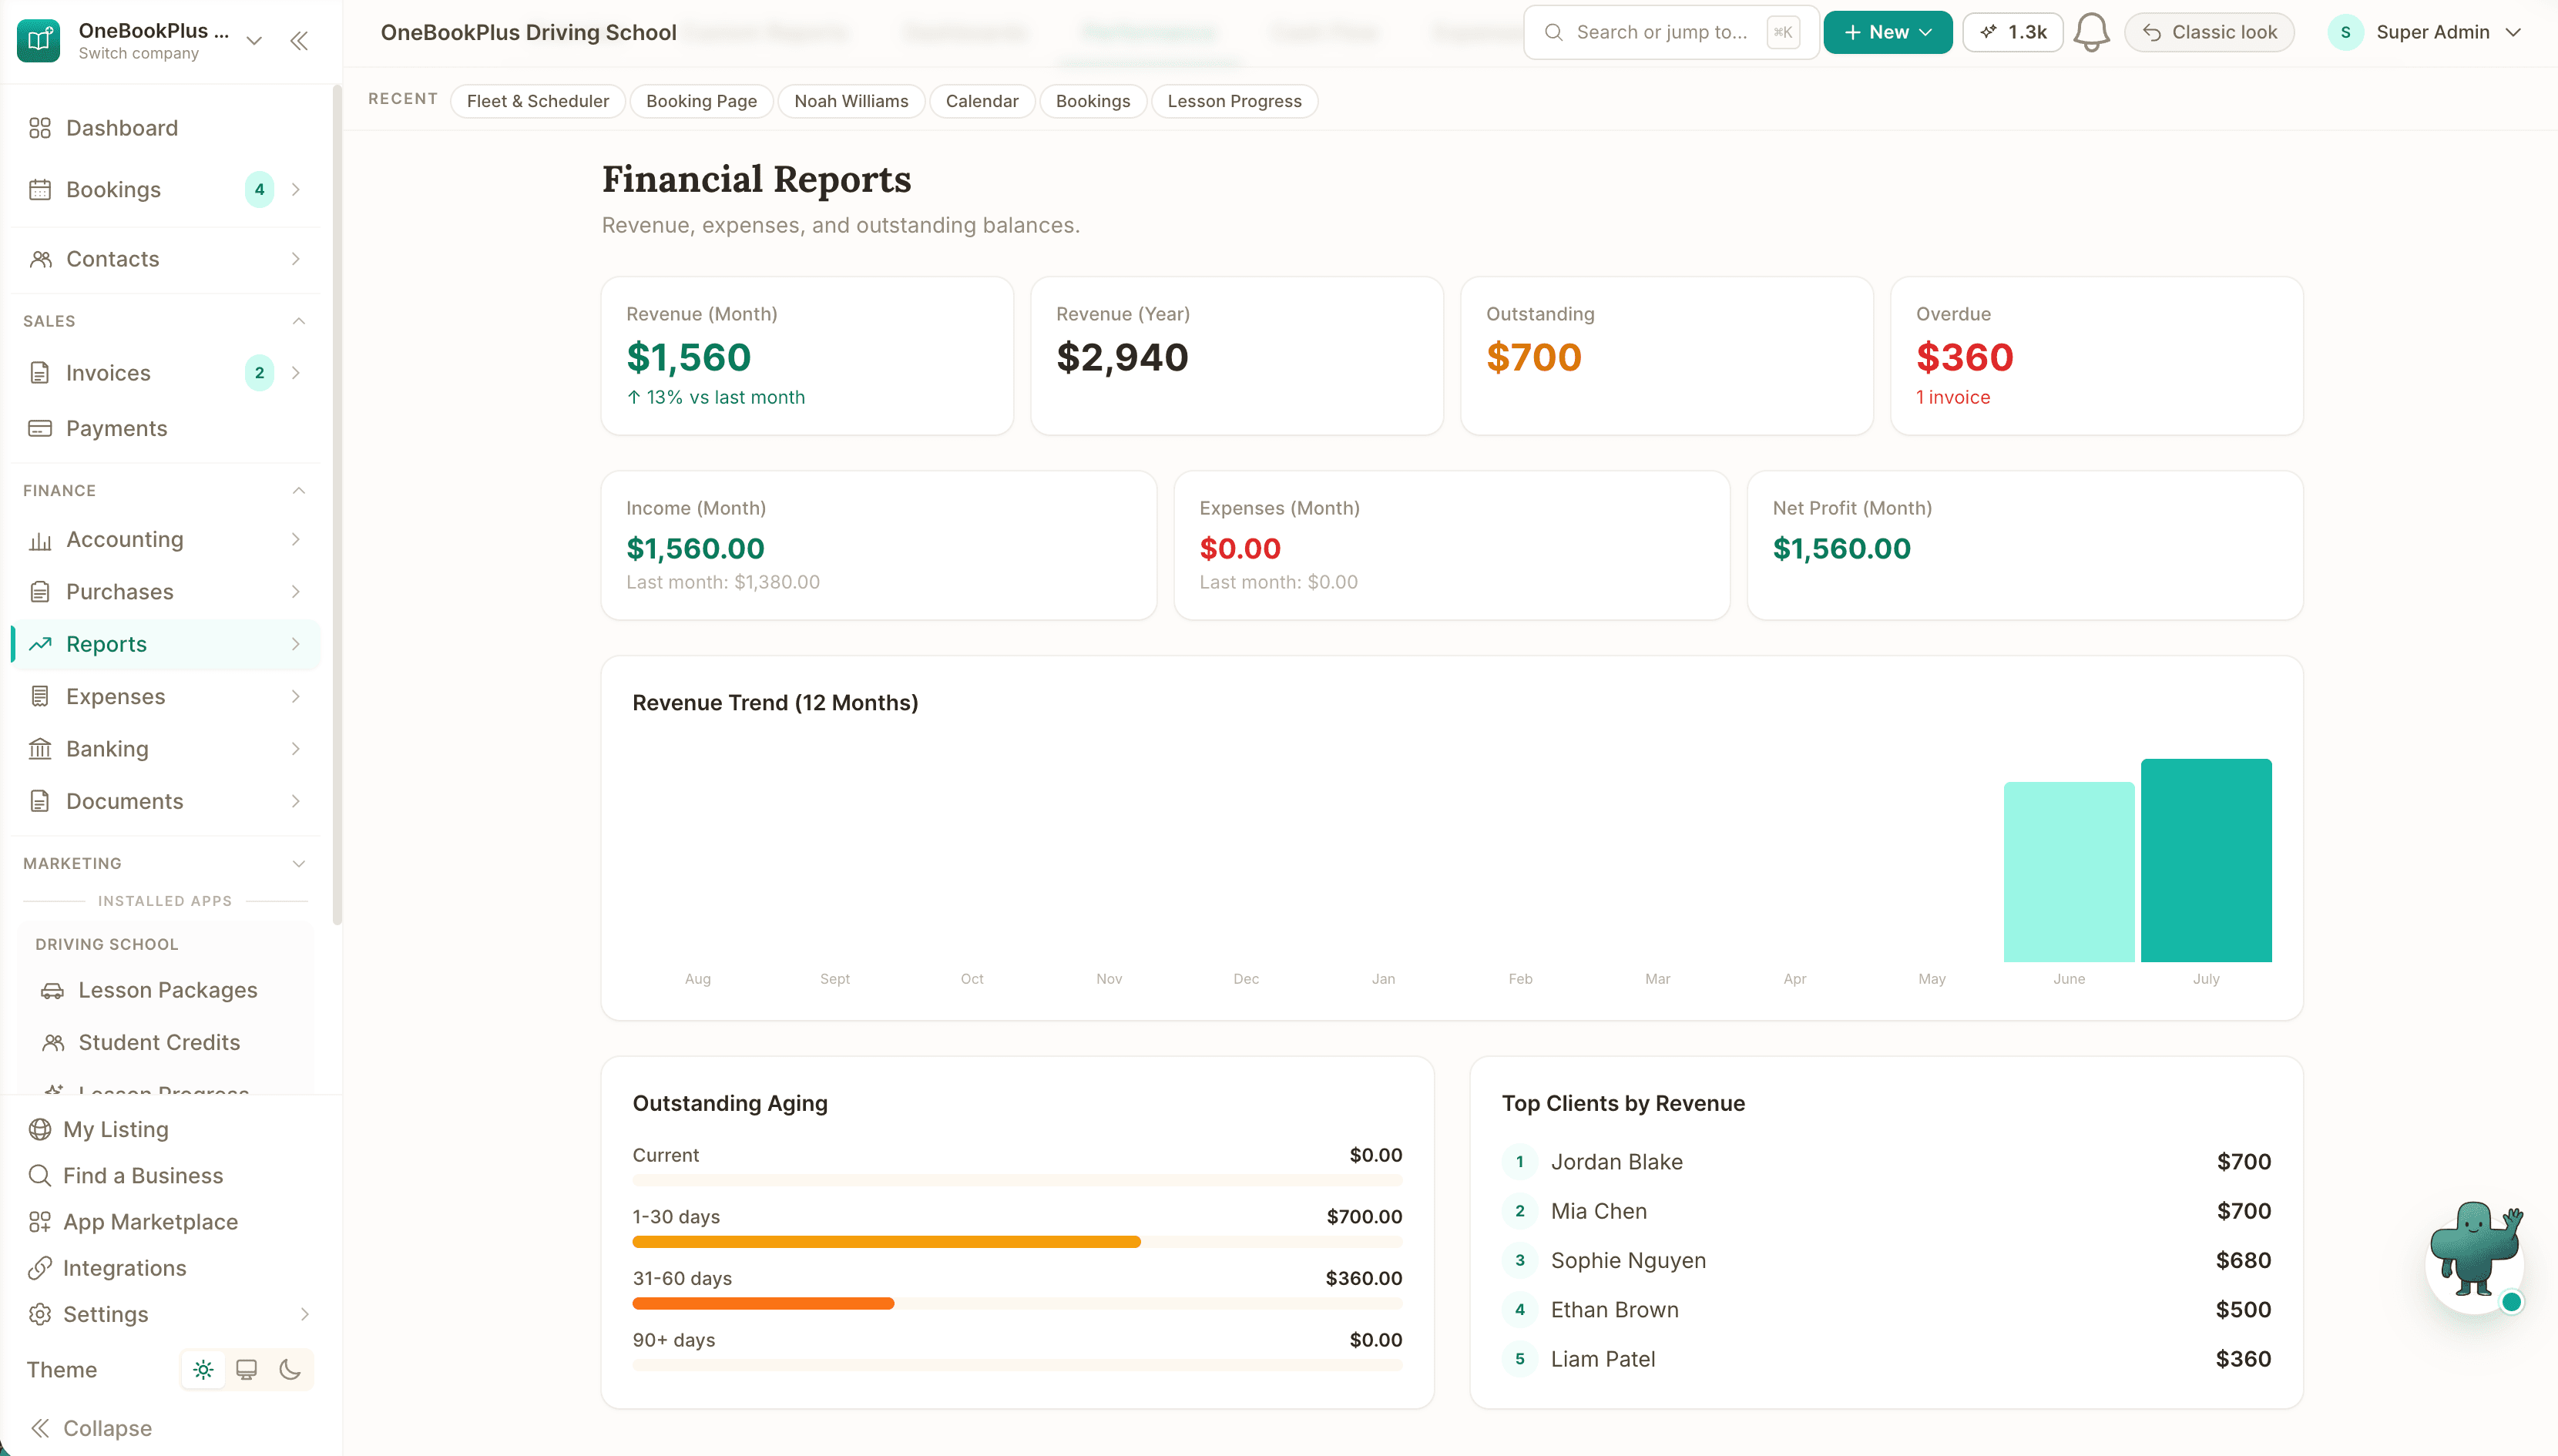Open the Dashboard grid icon

coord(40,128)
